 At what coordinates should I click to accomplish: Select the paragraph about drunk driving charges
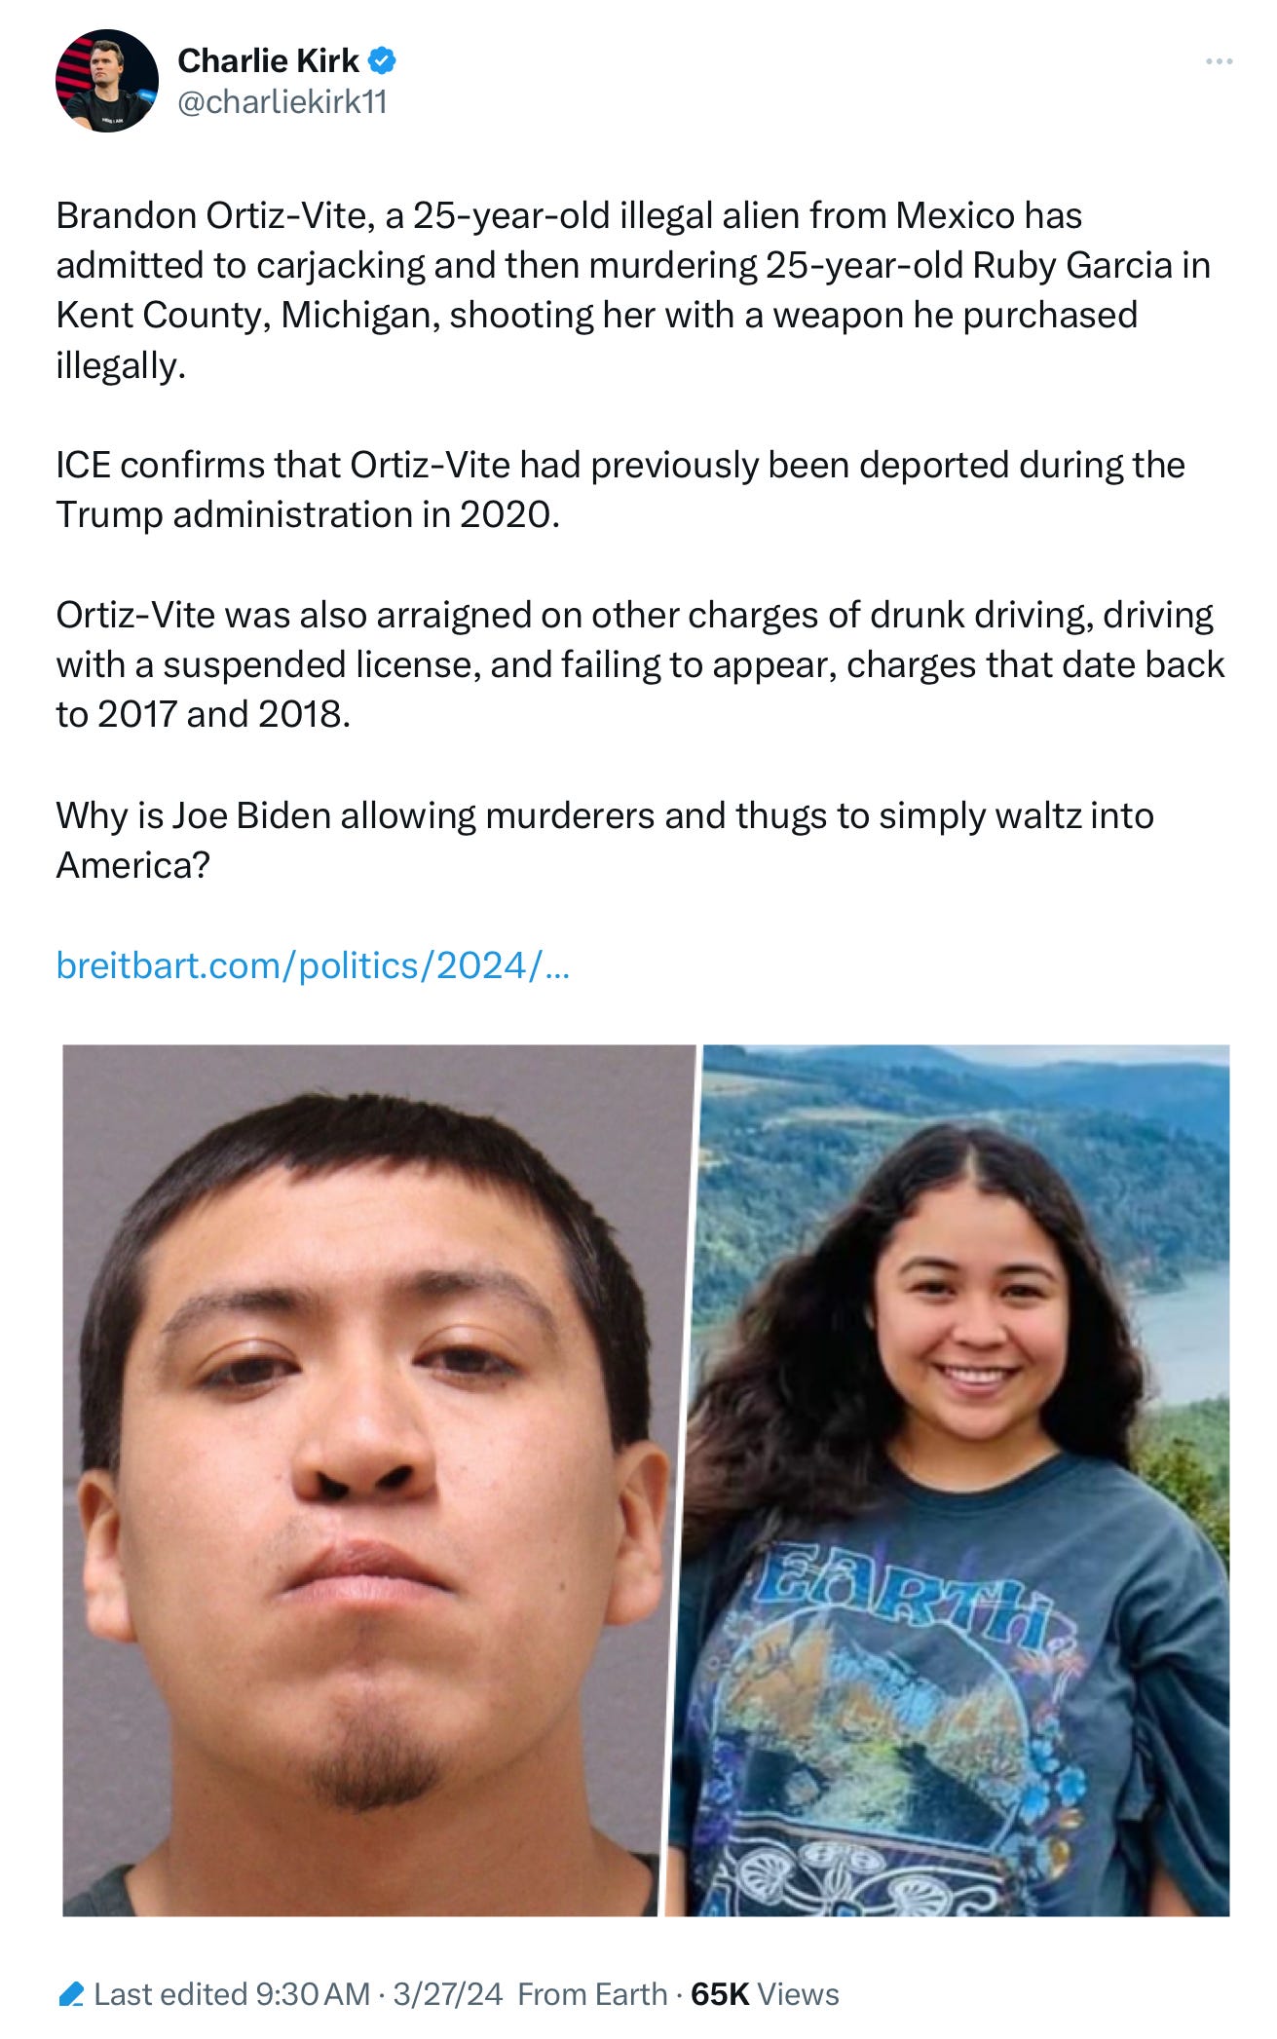click(640, 664)
